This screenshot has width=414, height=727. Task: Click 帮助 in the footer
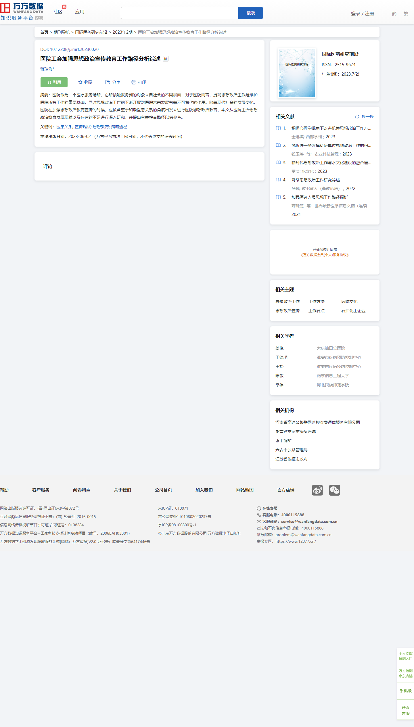(x=4, y=490)
